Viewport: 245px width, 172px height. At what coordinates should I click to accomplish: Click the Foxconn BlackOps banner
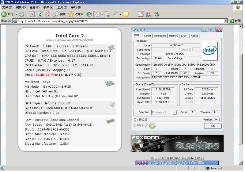tap(177, 143)
